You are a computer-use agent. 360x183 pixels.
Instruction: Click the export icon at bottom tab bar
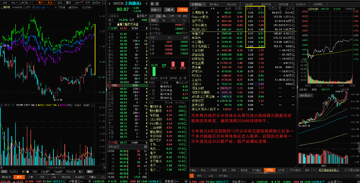tap(103, 177)
